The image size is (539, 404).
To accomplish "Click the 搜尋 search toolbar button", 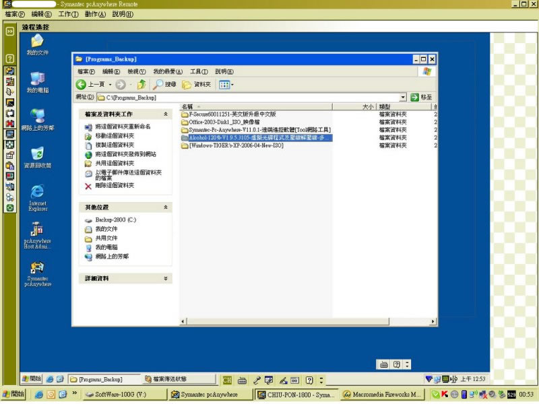I will 164,85.
